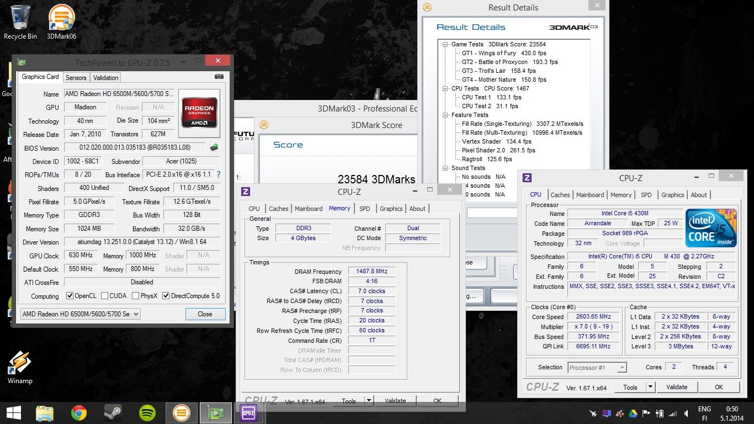Image resolution: width=754 pixels, height=424 pixels.
Task: Click the Radeon Graphics logo in GPU-Z
Action: tap(200, 113)
